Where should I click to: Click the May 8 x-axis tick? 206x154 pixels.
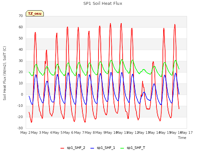tap(90, 133)
